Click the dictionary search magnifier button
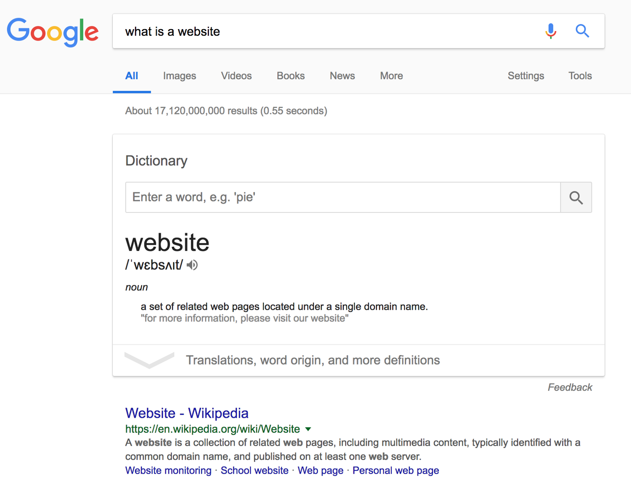Image resolution: width=631 pixels, height=491 pixels. point(576,197)
